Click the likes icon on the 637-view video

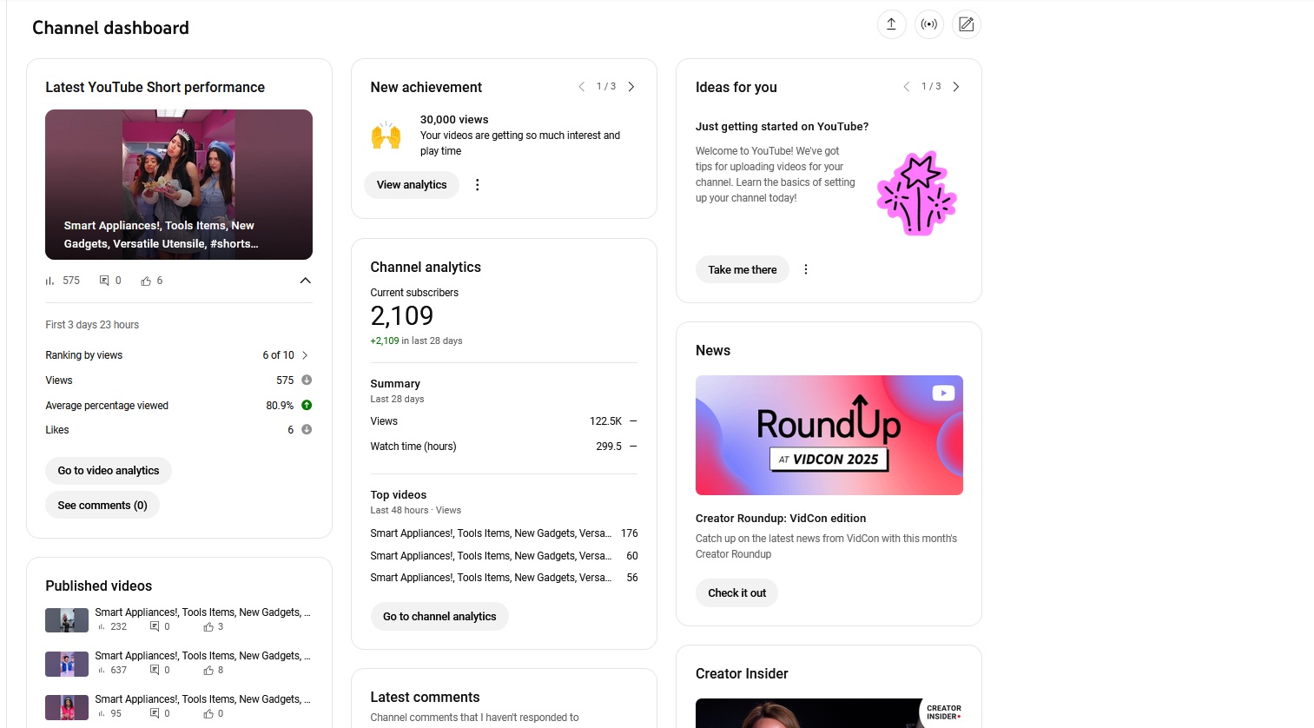click(208, 671)
